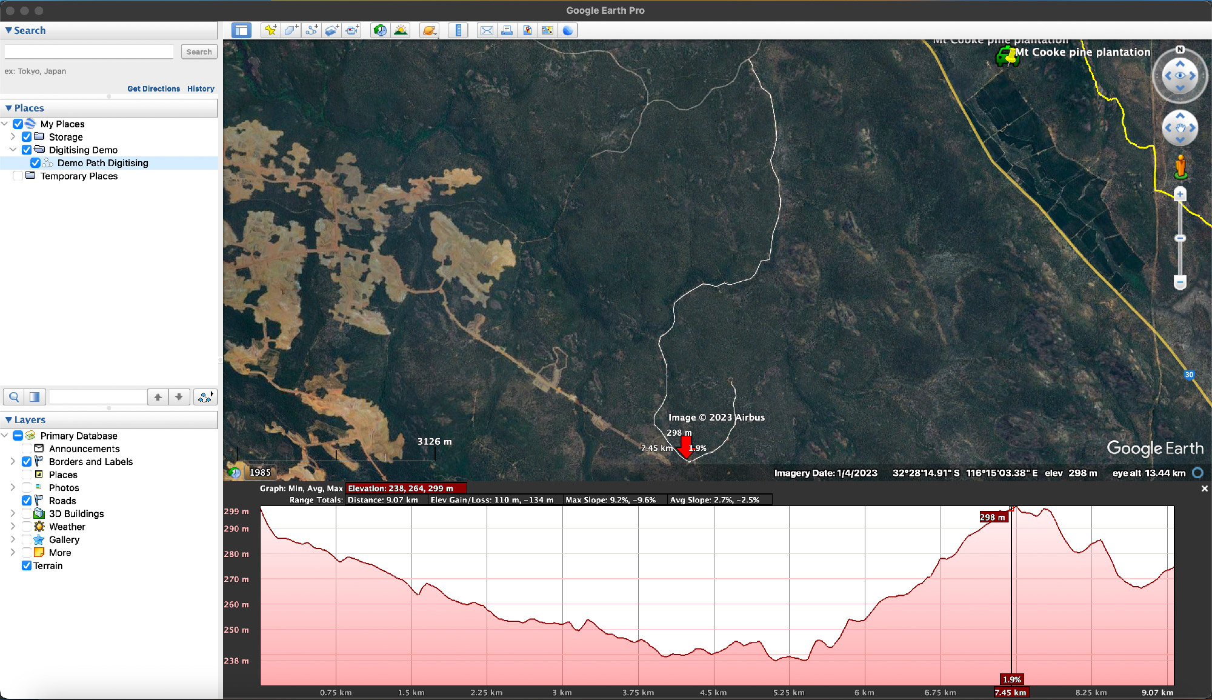This screenshot has height=700, width=1212.
Task: Move selected place down arrow button
Action: (179, 397)
